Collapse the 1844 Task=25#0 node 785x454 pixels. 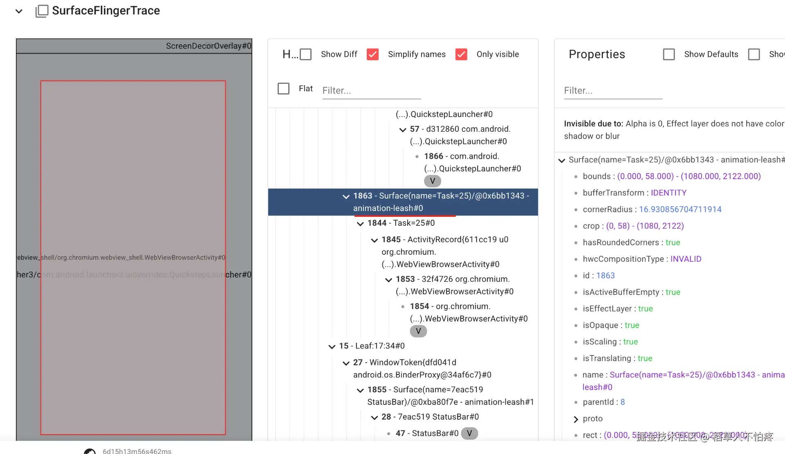[x=360, y=224]
